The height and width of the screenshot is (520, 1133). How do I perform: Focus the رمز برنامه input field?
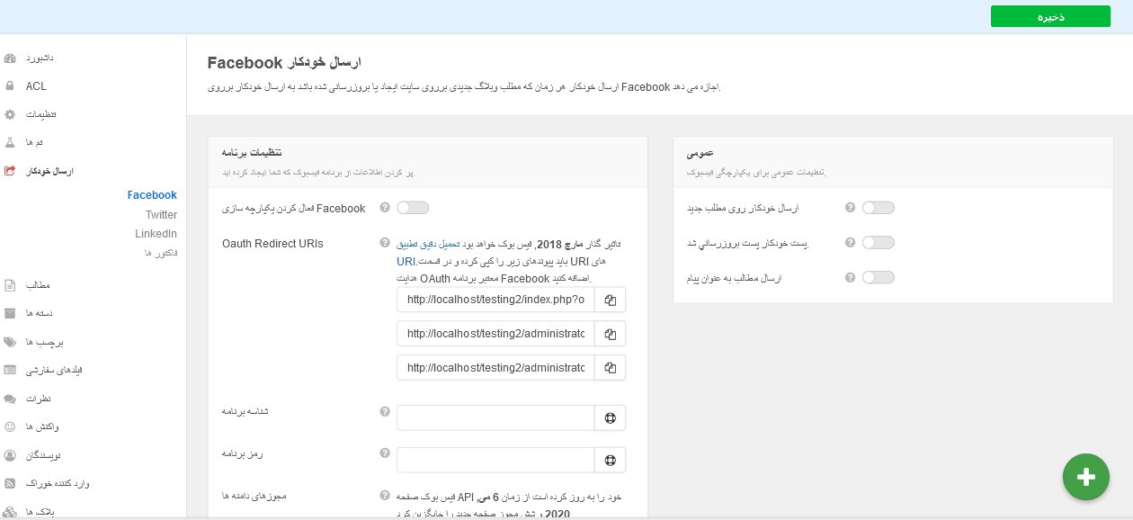coord(495,461)
